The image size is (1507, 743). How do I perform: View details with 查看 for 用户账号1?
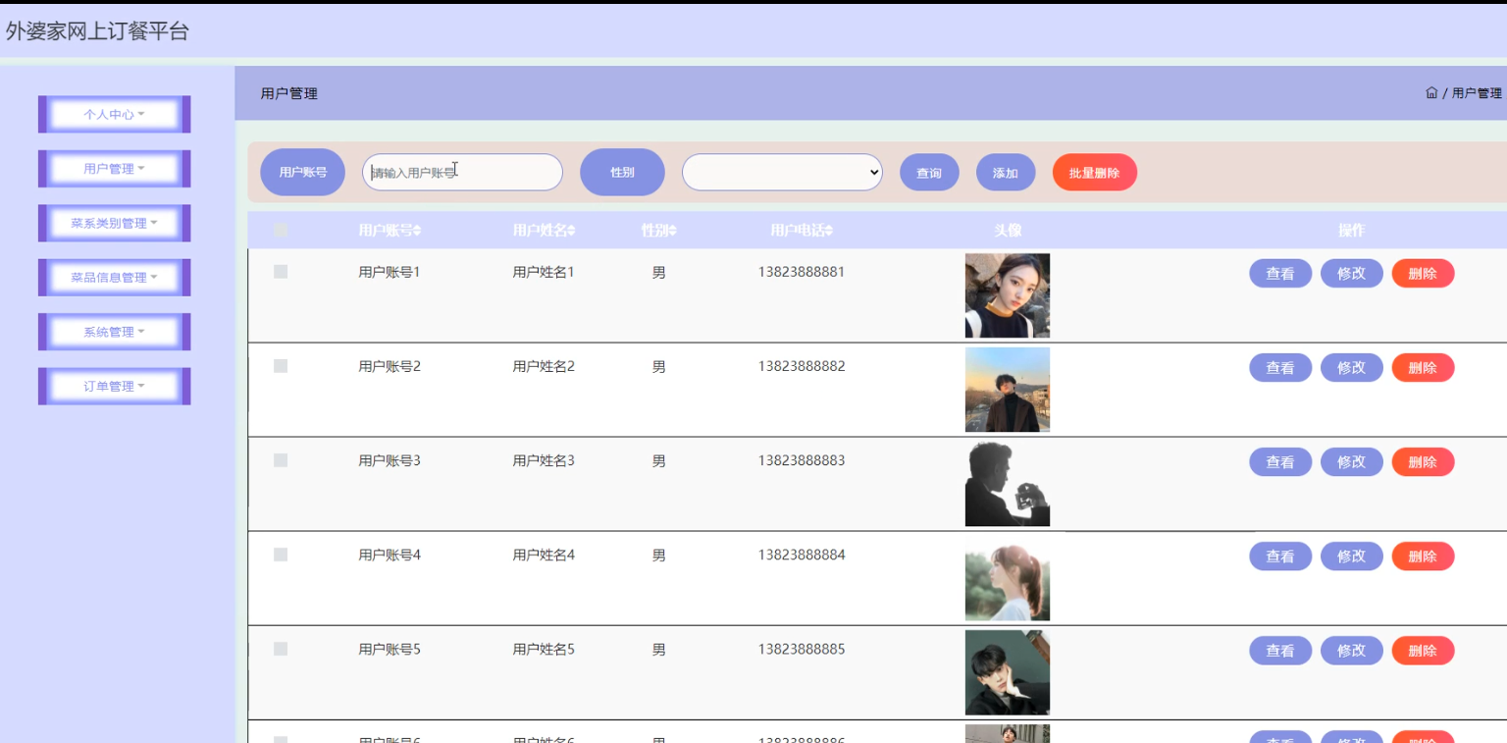[1280, 274]
